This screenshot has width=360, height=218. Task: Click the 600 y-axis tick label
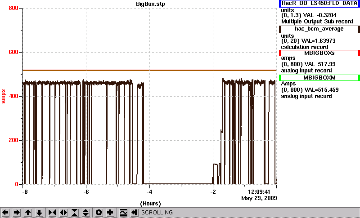pos(13,52)
